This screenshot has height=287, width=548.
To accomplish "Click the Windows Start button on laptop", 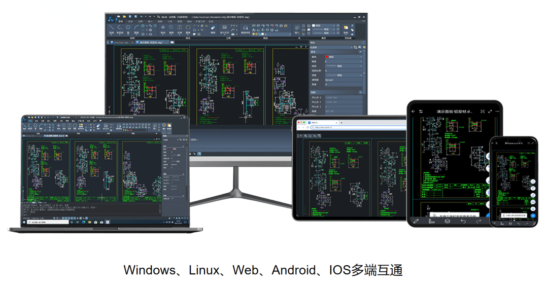I will coord(24,222).
